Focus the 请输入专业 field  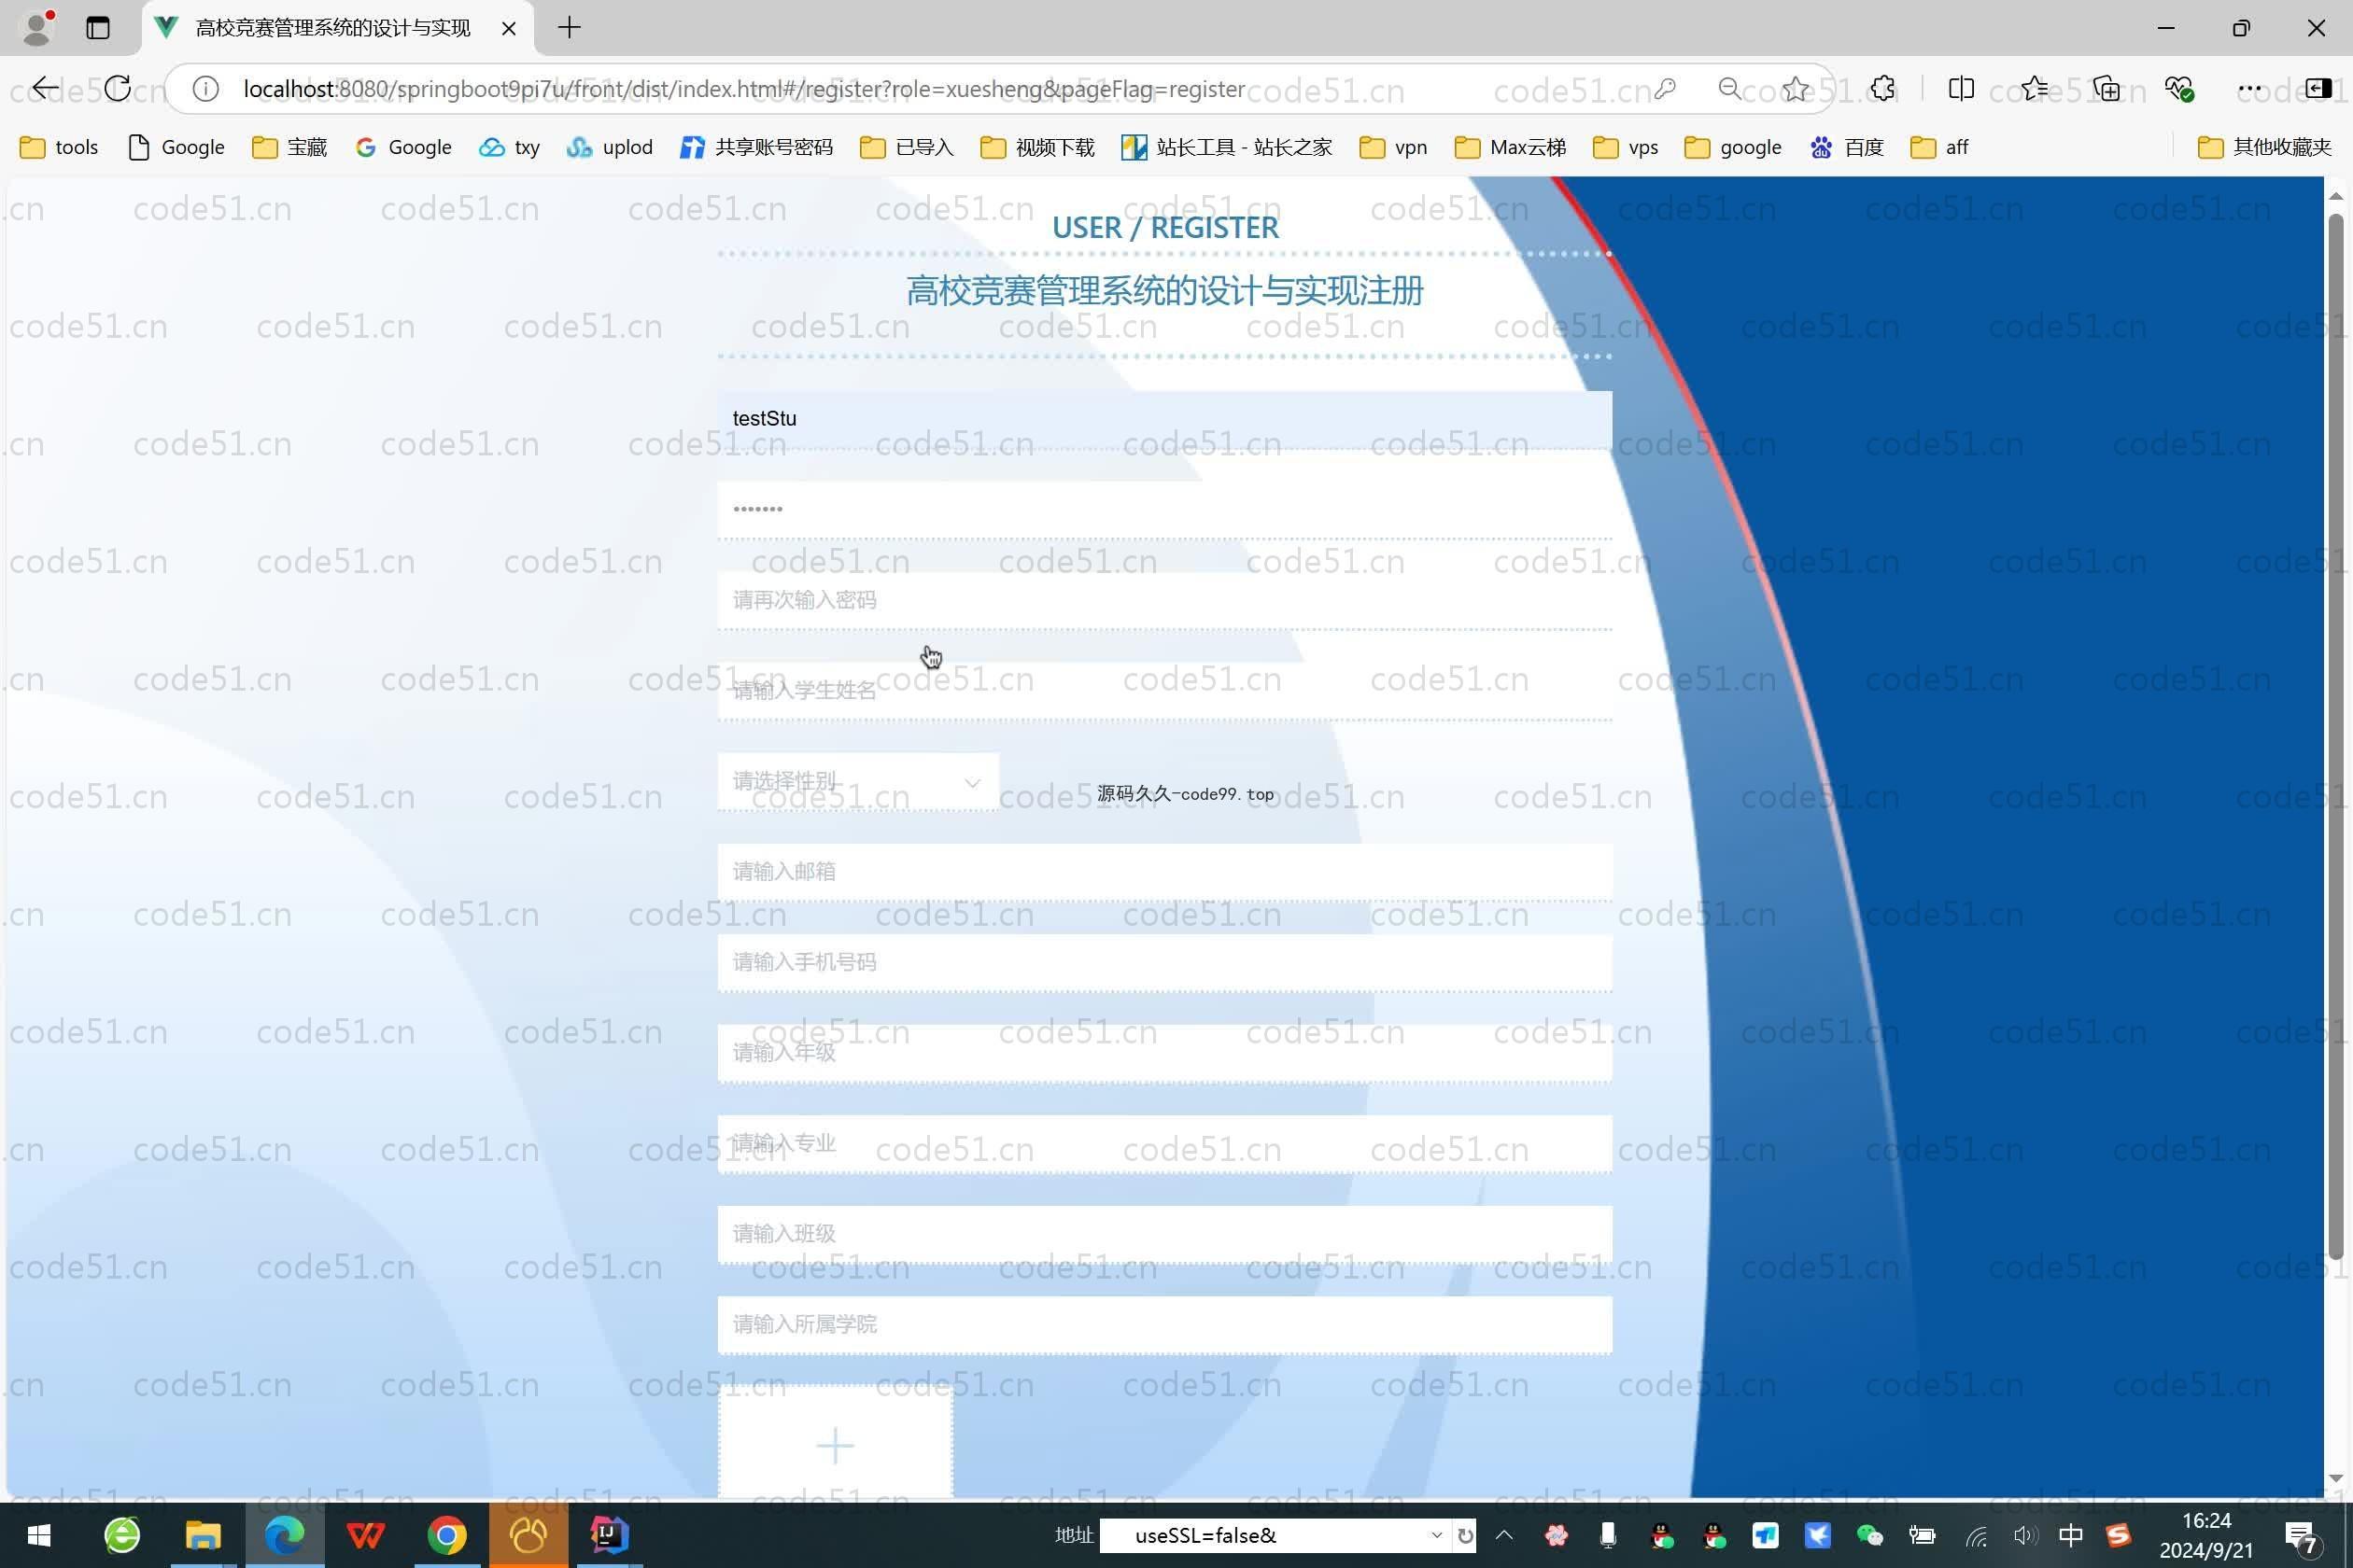(1164, 1143)
